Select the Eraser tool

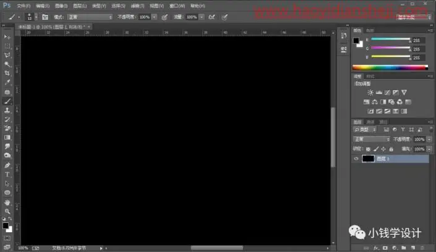pyautogui.click(x=7, y=128)
